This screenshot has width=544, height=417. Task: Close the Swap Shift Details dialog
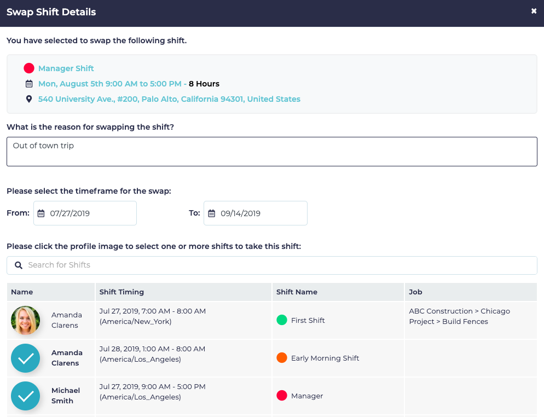click(534, 11)
